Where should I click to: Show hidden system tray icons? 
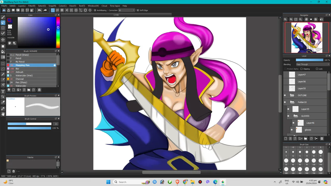(275, 182)
